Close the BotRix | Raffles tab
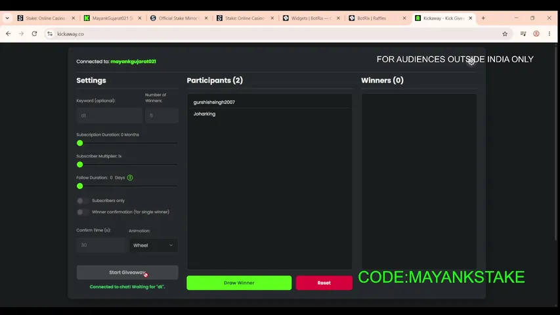Image resolution: width=560 pixels, height=315 pixels. (404, 18)
